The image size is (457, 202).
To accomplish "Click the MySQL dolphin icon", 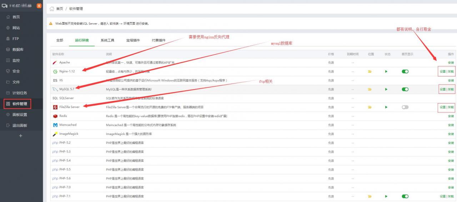I will coord(55,89).
